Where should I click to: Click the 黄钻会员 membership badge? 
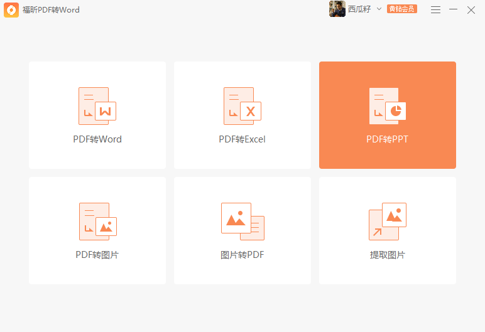coord(402,9)
